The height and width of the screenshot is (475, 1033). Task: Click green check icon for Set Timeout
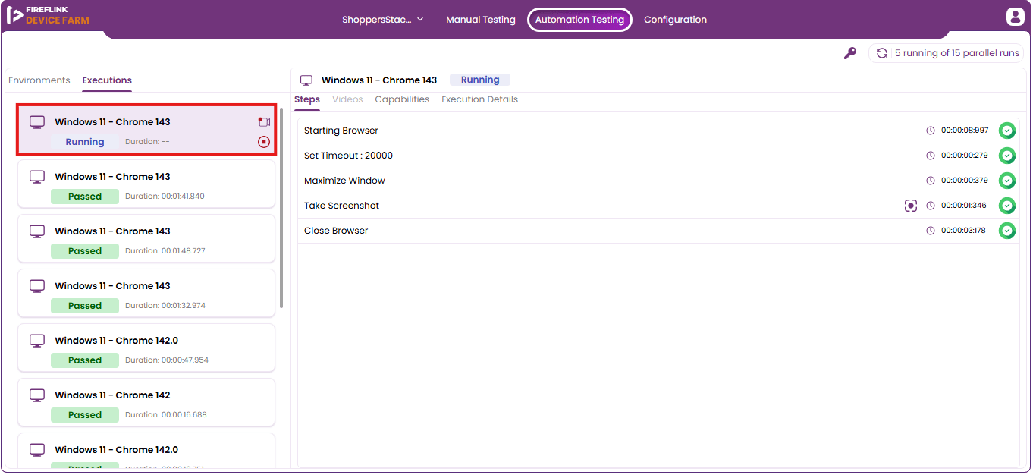(1006, 156)
